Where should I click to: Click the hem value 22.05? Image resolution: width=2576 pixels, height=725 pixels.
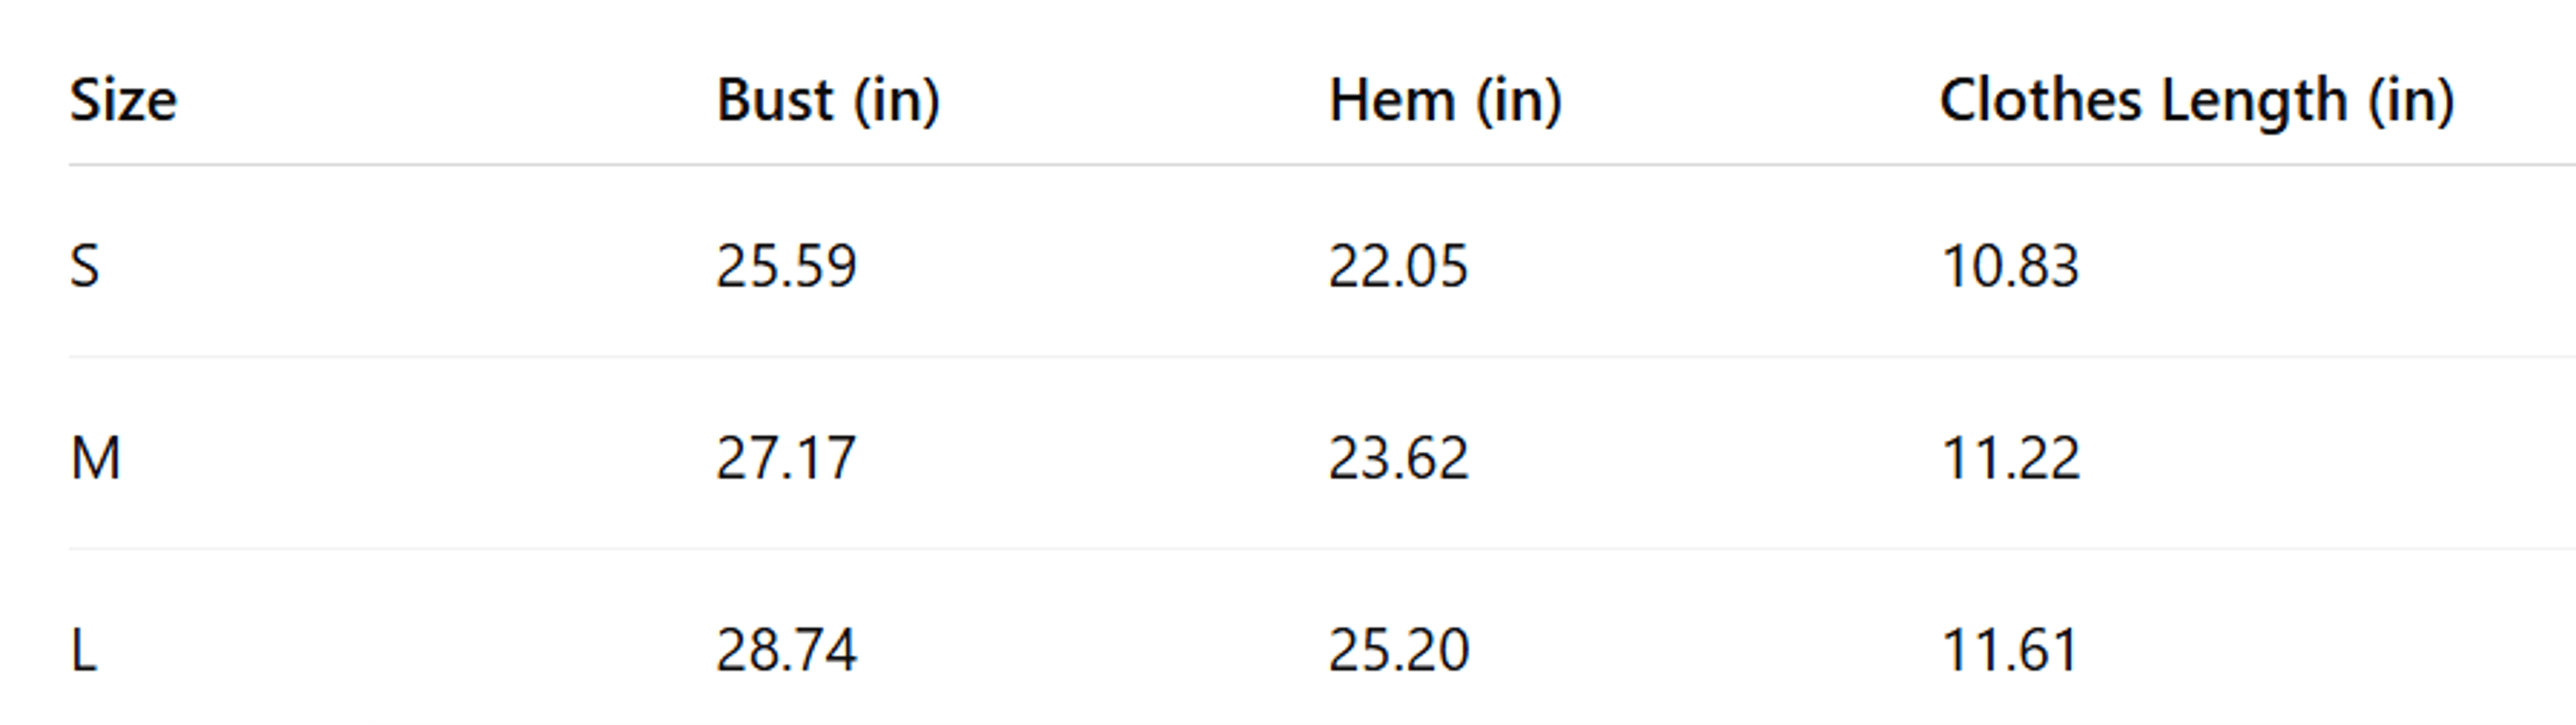pos(1398,267)
